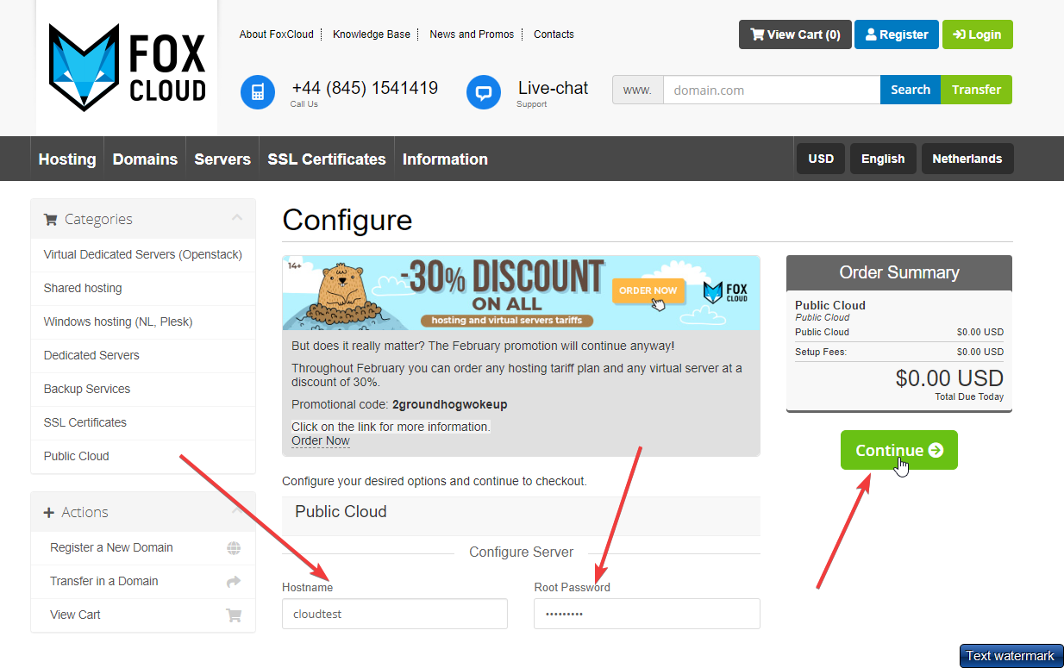Click the Register button in the header
Image resolution: width=1064 pixels, height=668 pixels.
(x=897, y=34)
